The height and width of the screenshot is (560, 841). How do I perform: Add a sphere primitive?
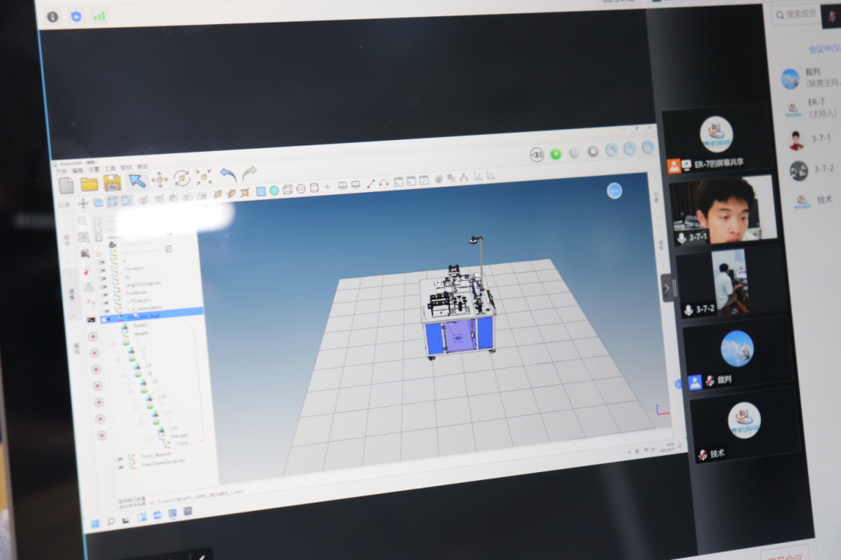[x=301, y=188]
